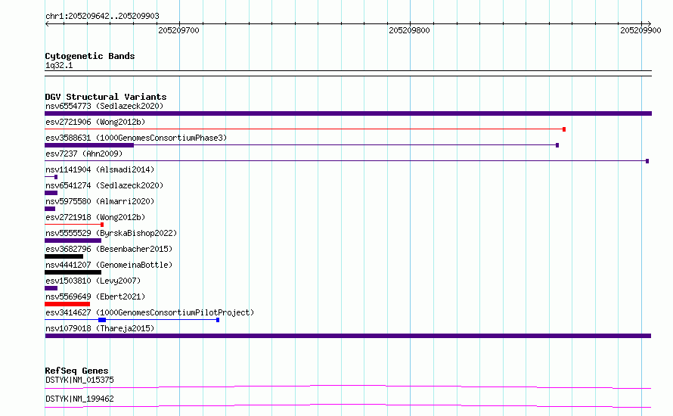This screenshot has width=673, height=416.
Task: Open variant nsv1141904 (Alsmadi2014) label
Action: click(100, 169)
